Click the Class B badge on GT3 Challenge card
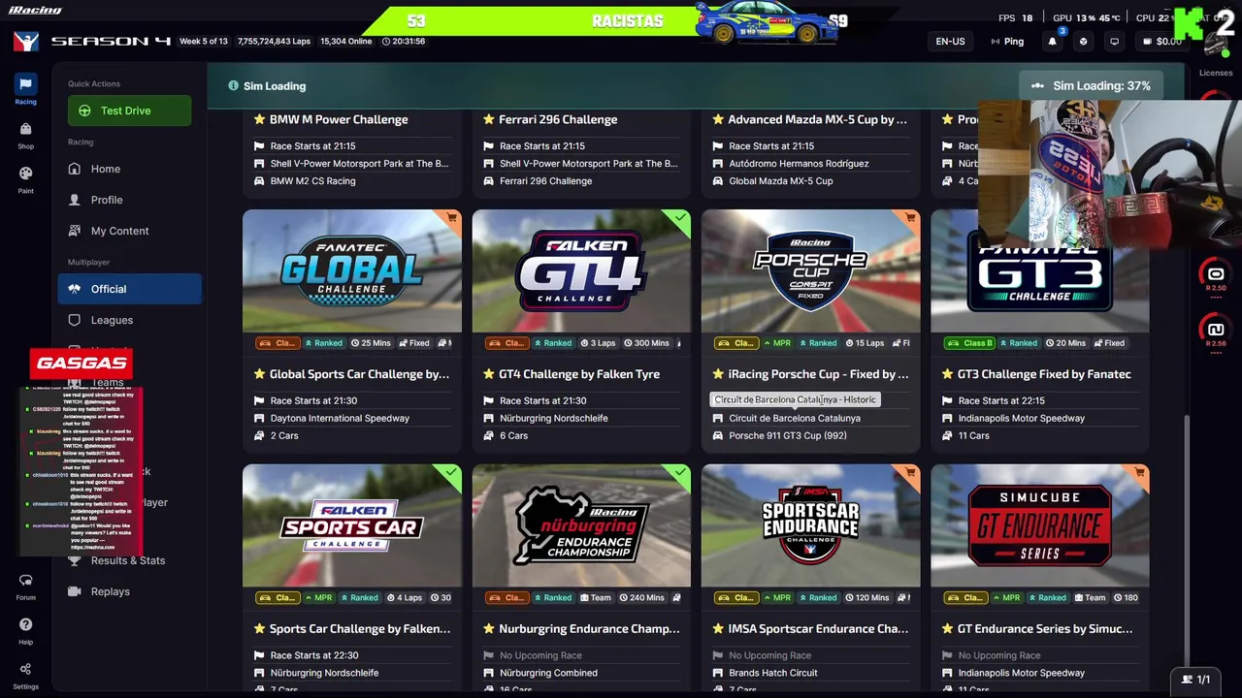 [x=971, y=343]
